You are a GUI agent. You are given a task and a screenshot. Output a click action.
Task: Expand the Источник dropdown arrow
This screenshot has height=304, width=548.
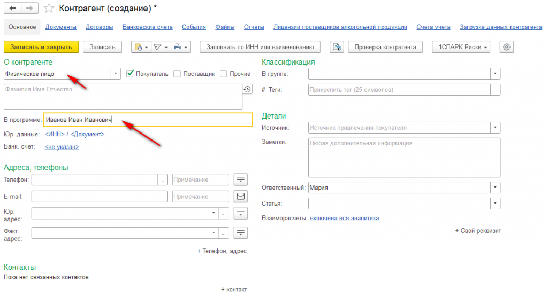point(495,128)
